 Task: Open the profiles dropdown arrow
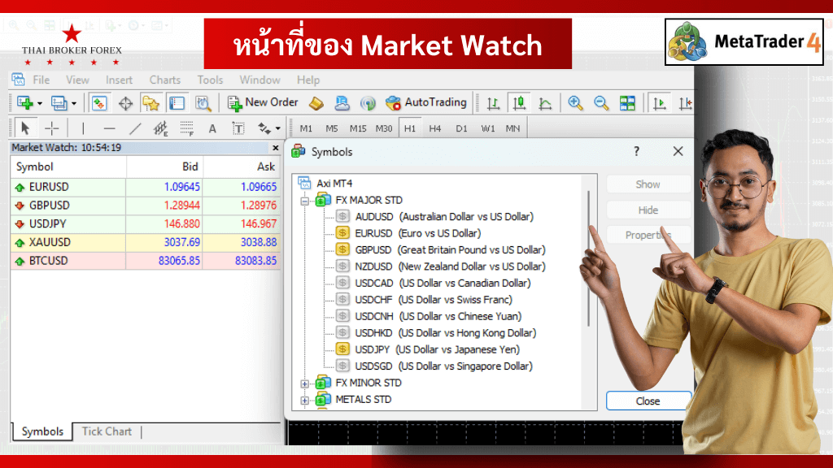coord(74,103)
